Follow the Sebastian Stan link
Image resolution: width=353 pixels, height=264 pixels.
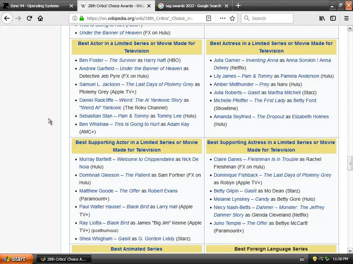point(96,116)
